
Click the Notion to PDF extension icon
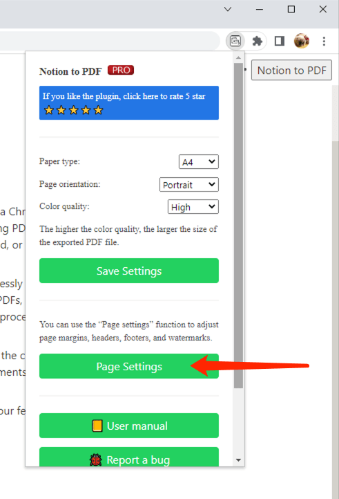pos(235,41)
